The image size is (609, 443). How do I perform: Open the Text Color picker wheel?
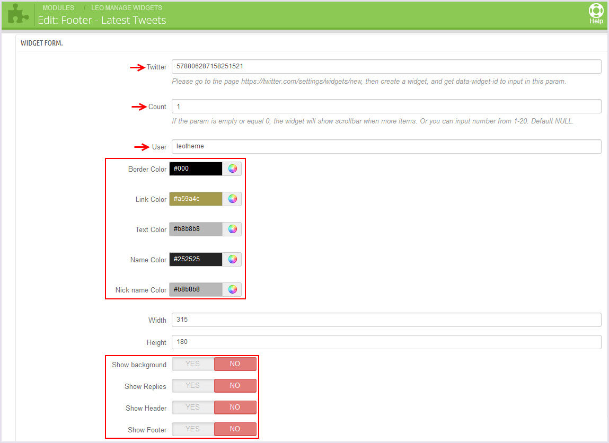[232, 229]
